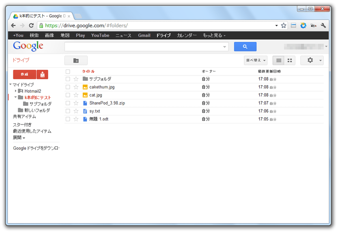
Task: Tick the select-all checkbox in header
Action: pos(68,71)
